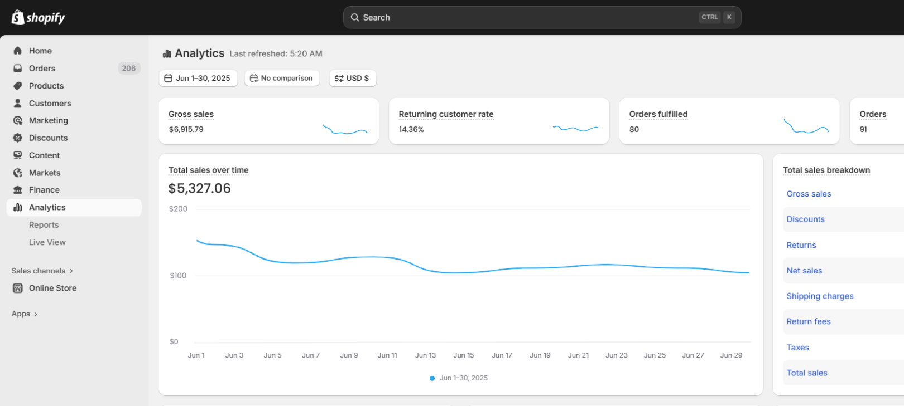Screen dimensions: 904x406
Task: Click the Shipping charges link
Action: [820, 296]
